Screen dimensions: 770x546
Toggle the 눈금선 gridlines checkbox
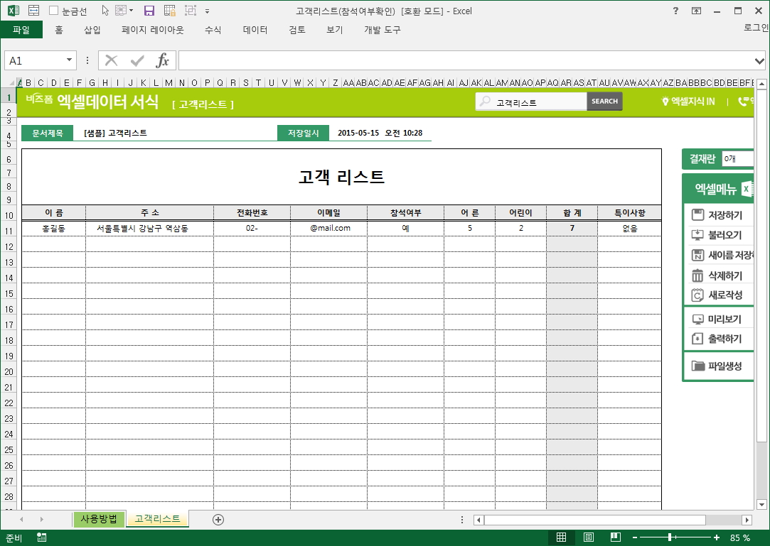(54, 11)
